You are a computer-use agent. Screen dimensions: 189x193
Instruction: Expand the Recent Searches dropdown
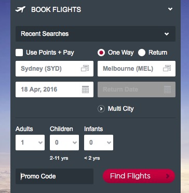(96, 34)
